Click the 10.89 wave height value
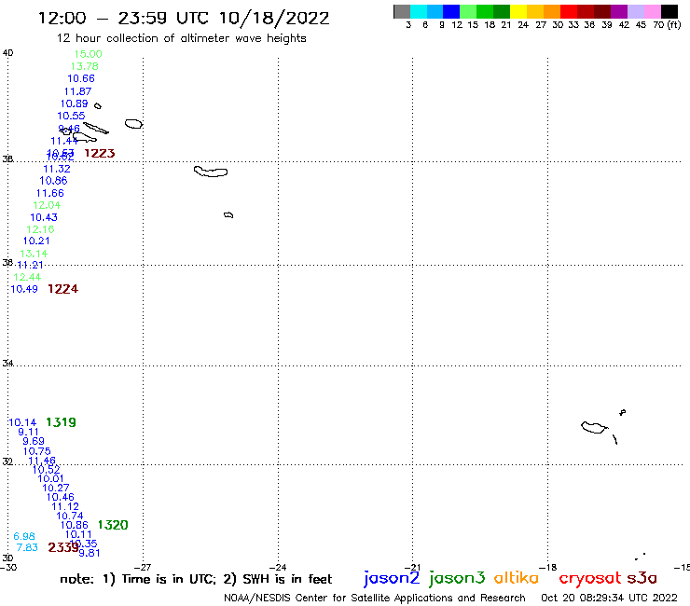Screen dimensions: 690x606 coord(74,103)
